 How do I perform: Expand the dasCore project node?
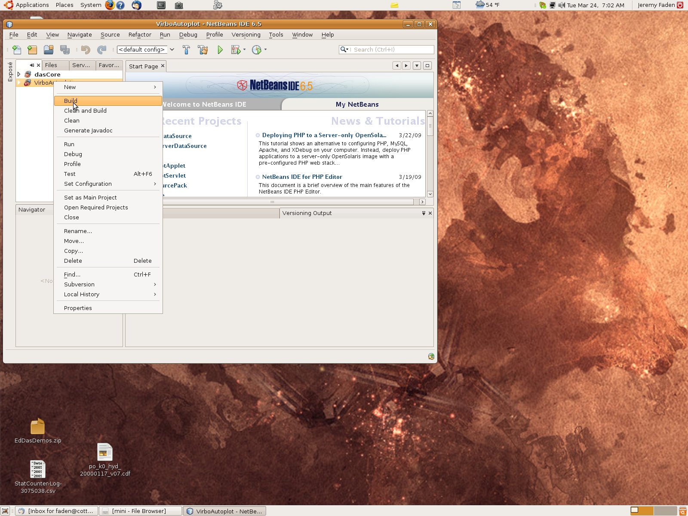tap(19, 74)
